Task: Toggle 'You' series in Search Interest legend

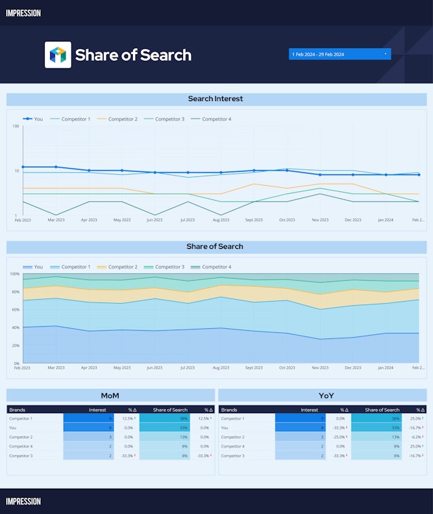Action: [33, 119]
